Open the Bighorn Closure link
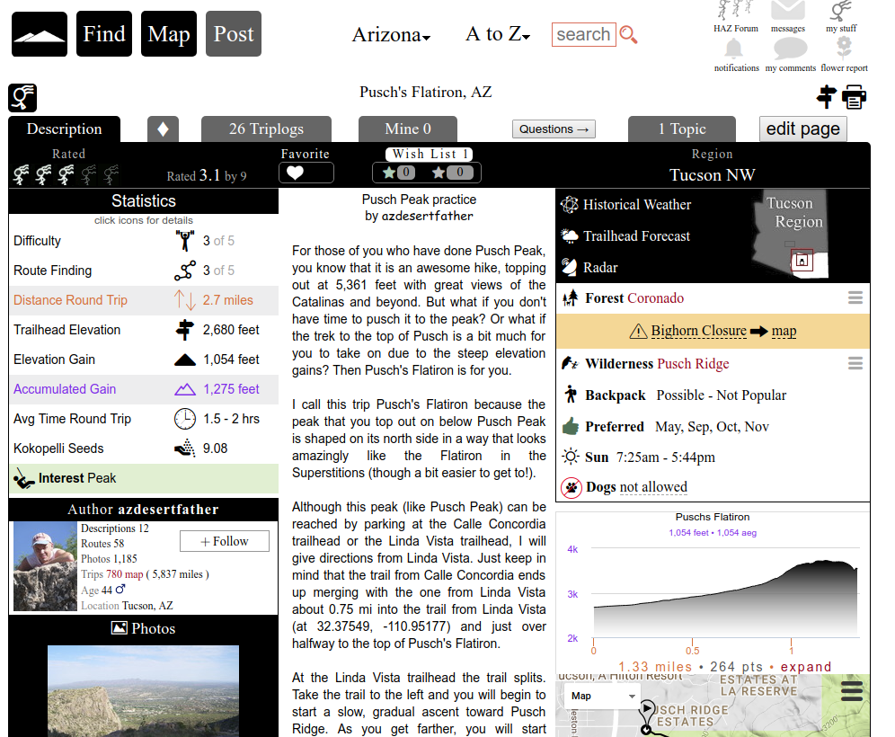This screenshot has height=737, width=895. click(x=698, y=331)
